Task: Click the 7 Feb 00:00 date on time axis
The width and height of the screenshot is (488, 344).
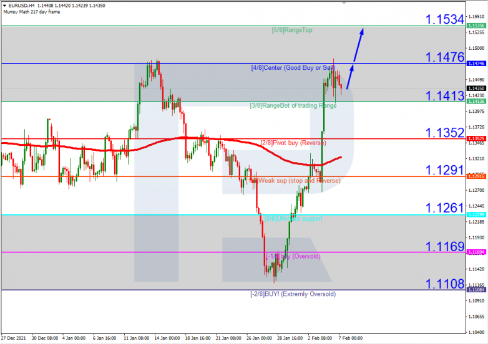Action: click(x=349, y=338)
